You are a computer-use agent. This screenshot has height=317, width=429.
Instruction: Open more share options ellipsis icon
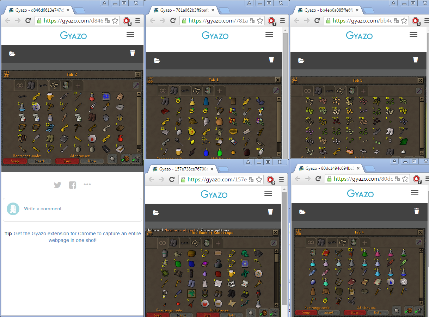pos(87,184)
